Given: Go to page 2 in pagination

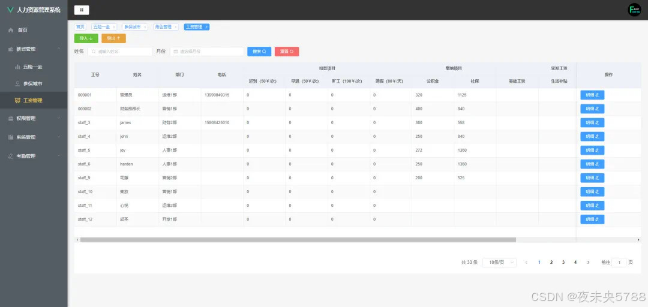Looking at the screenshot, I should click(x=551, y=263).
